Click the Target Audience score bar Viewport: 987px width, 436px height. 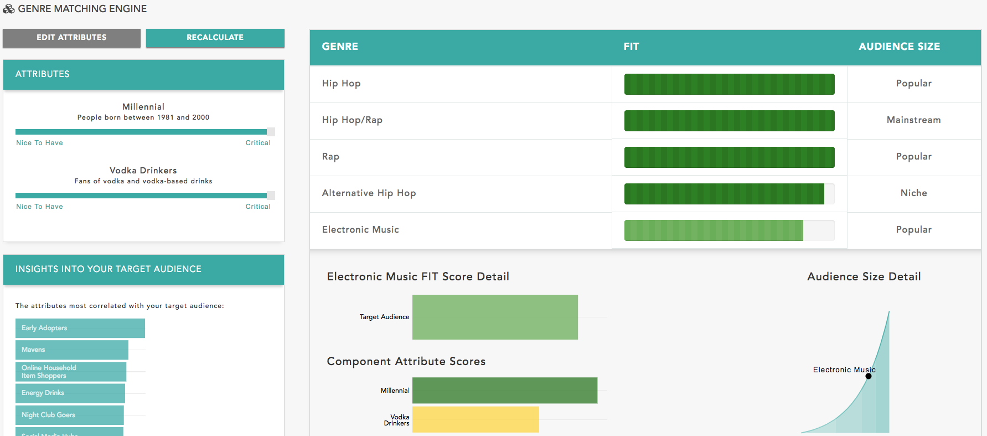click(x=495, y=317)
